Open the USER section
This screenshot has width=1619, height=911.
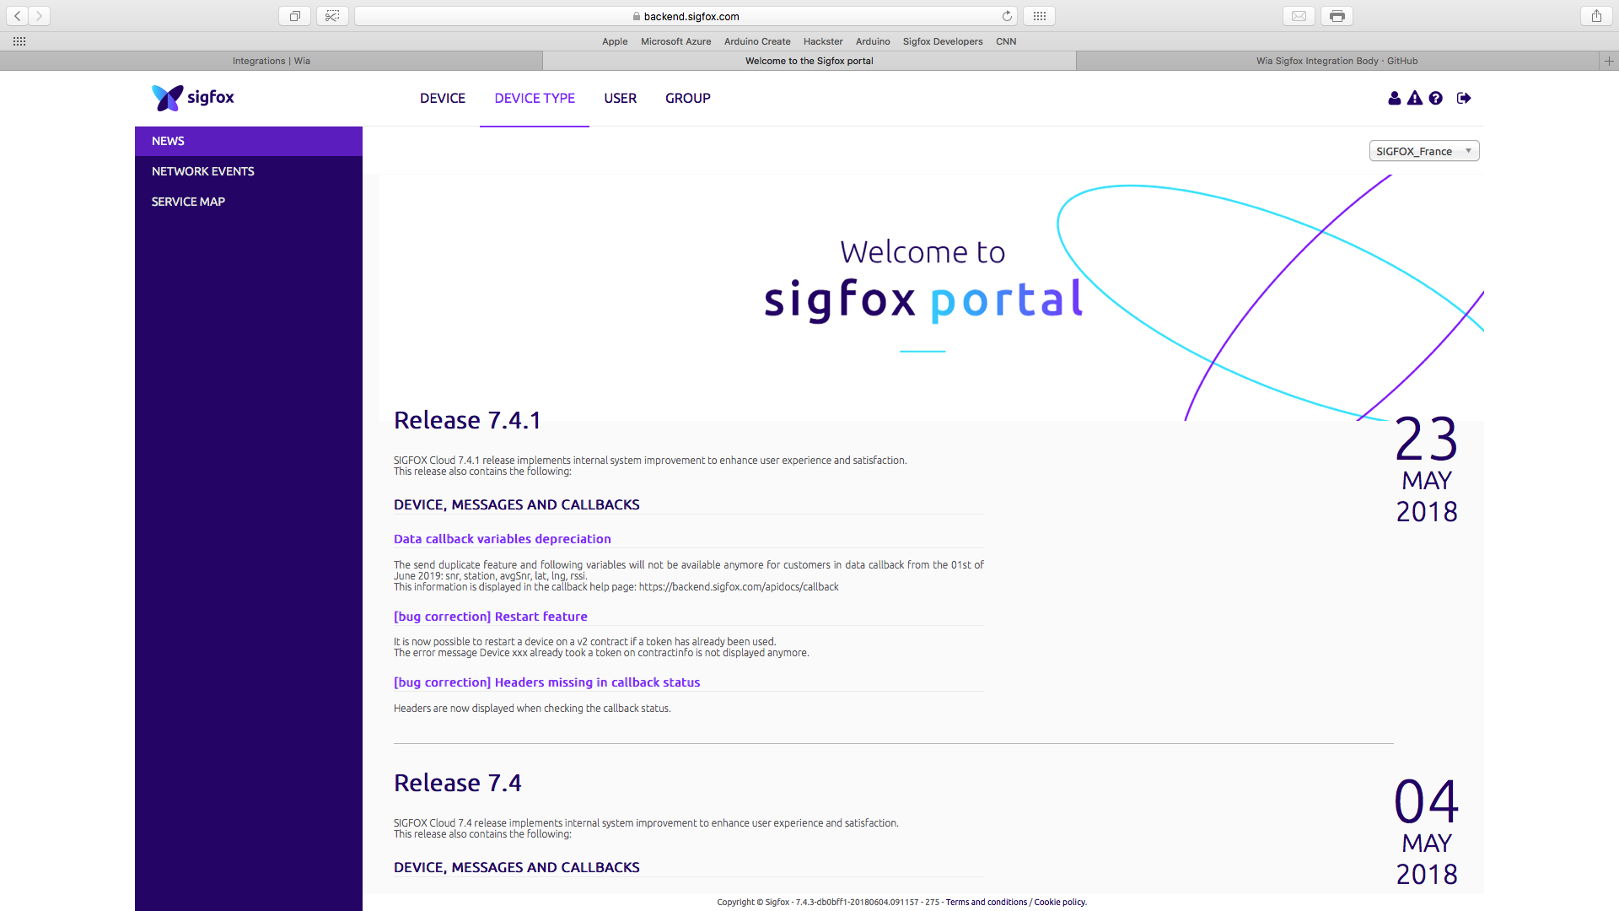(620, 98)
